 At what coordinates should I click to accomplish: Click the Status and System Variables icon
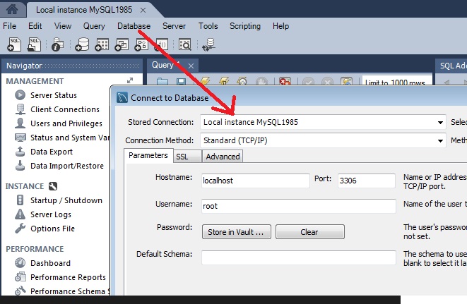[20, 137]
